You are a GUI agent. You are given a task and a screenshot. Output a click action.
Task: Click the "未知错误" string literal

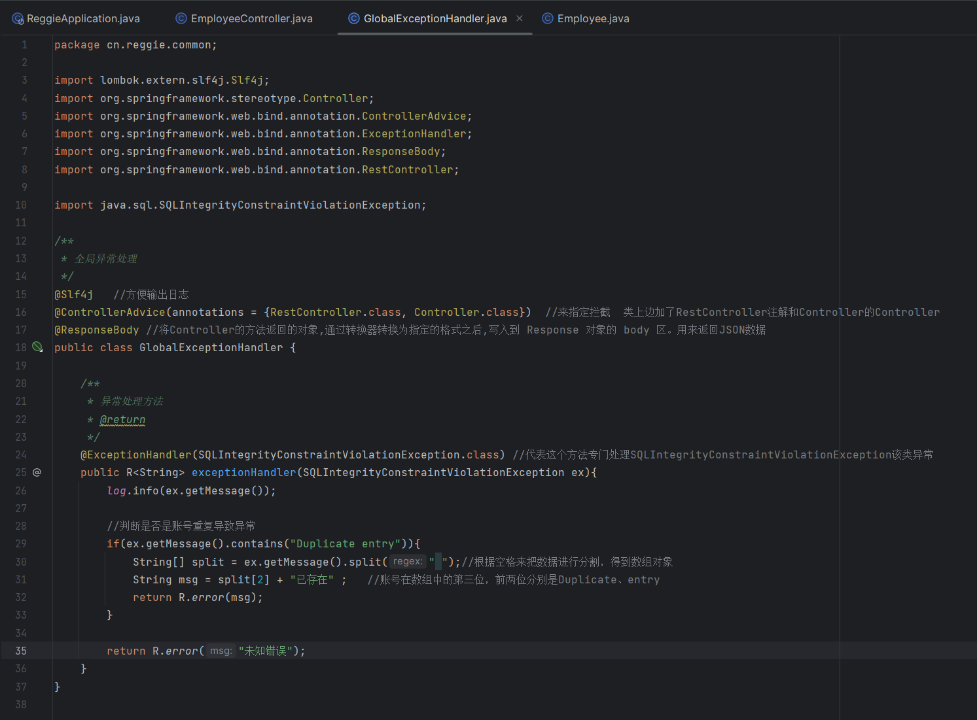tap(266, 651)
